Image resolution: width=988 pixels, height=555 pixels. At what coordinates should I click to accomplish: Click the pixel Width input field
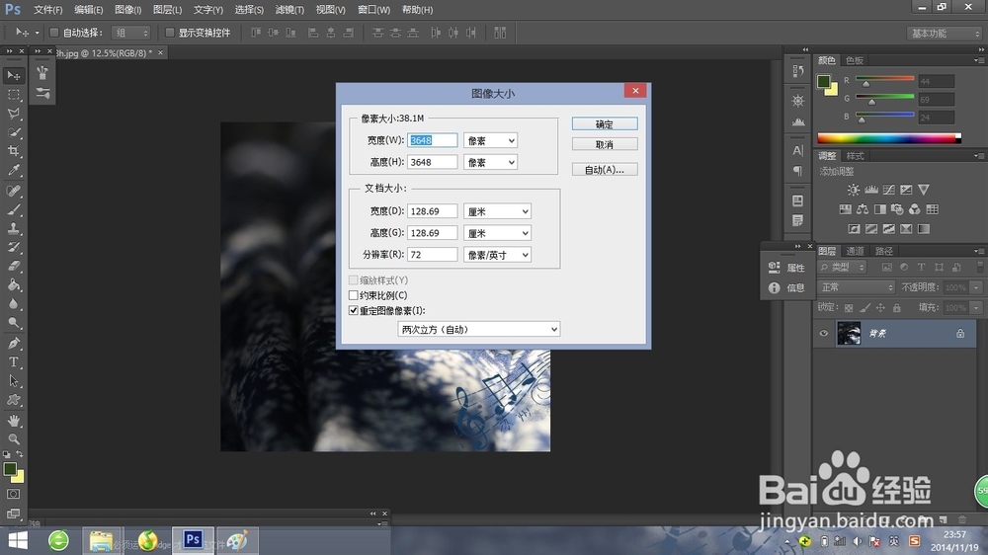[x=433, y=140]
